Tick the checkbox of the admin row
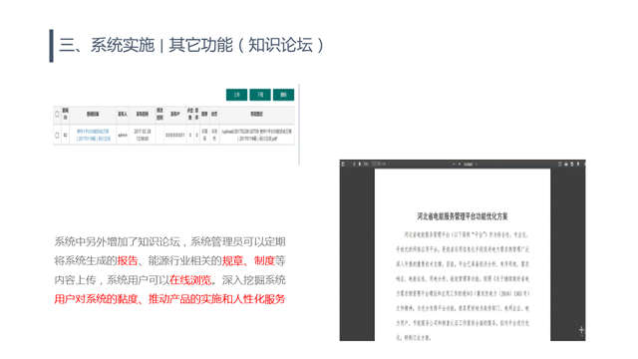Screen dimensions: 638x359 coord(57,135)
